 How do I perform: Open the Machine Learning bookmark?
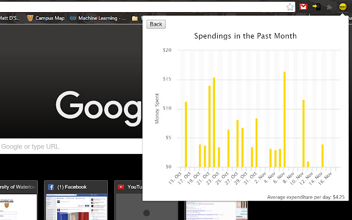tap(98, 18)
